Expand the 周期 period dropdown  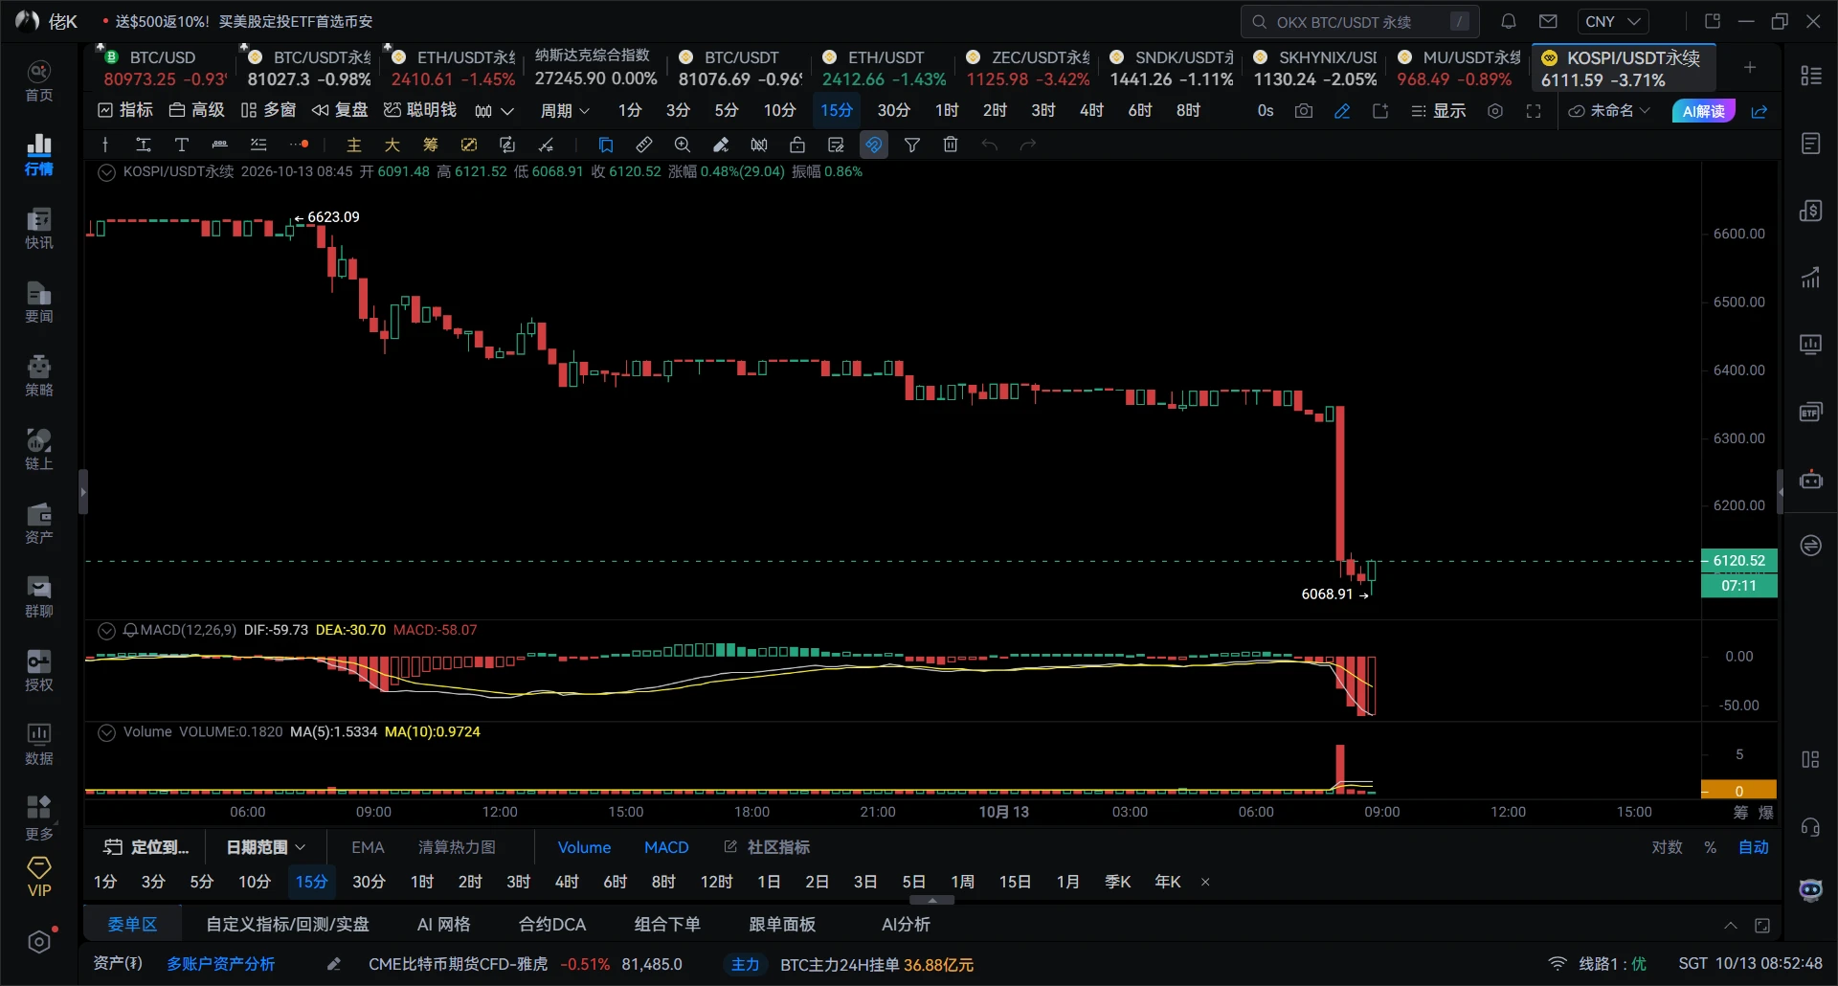point(565,111)
